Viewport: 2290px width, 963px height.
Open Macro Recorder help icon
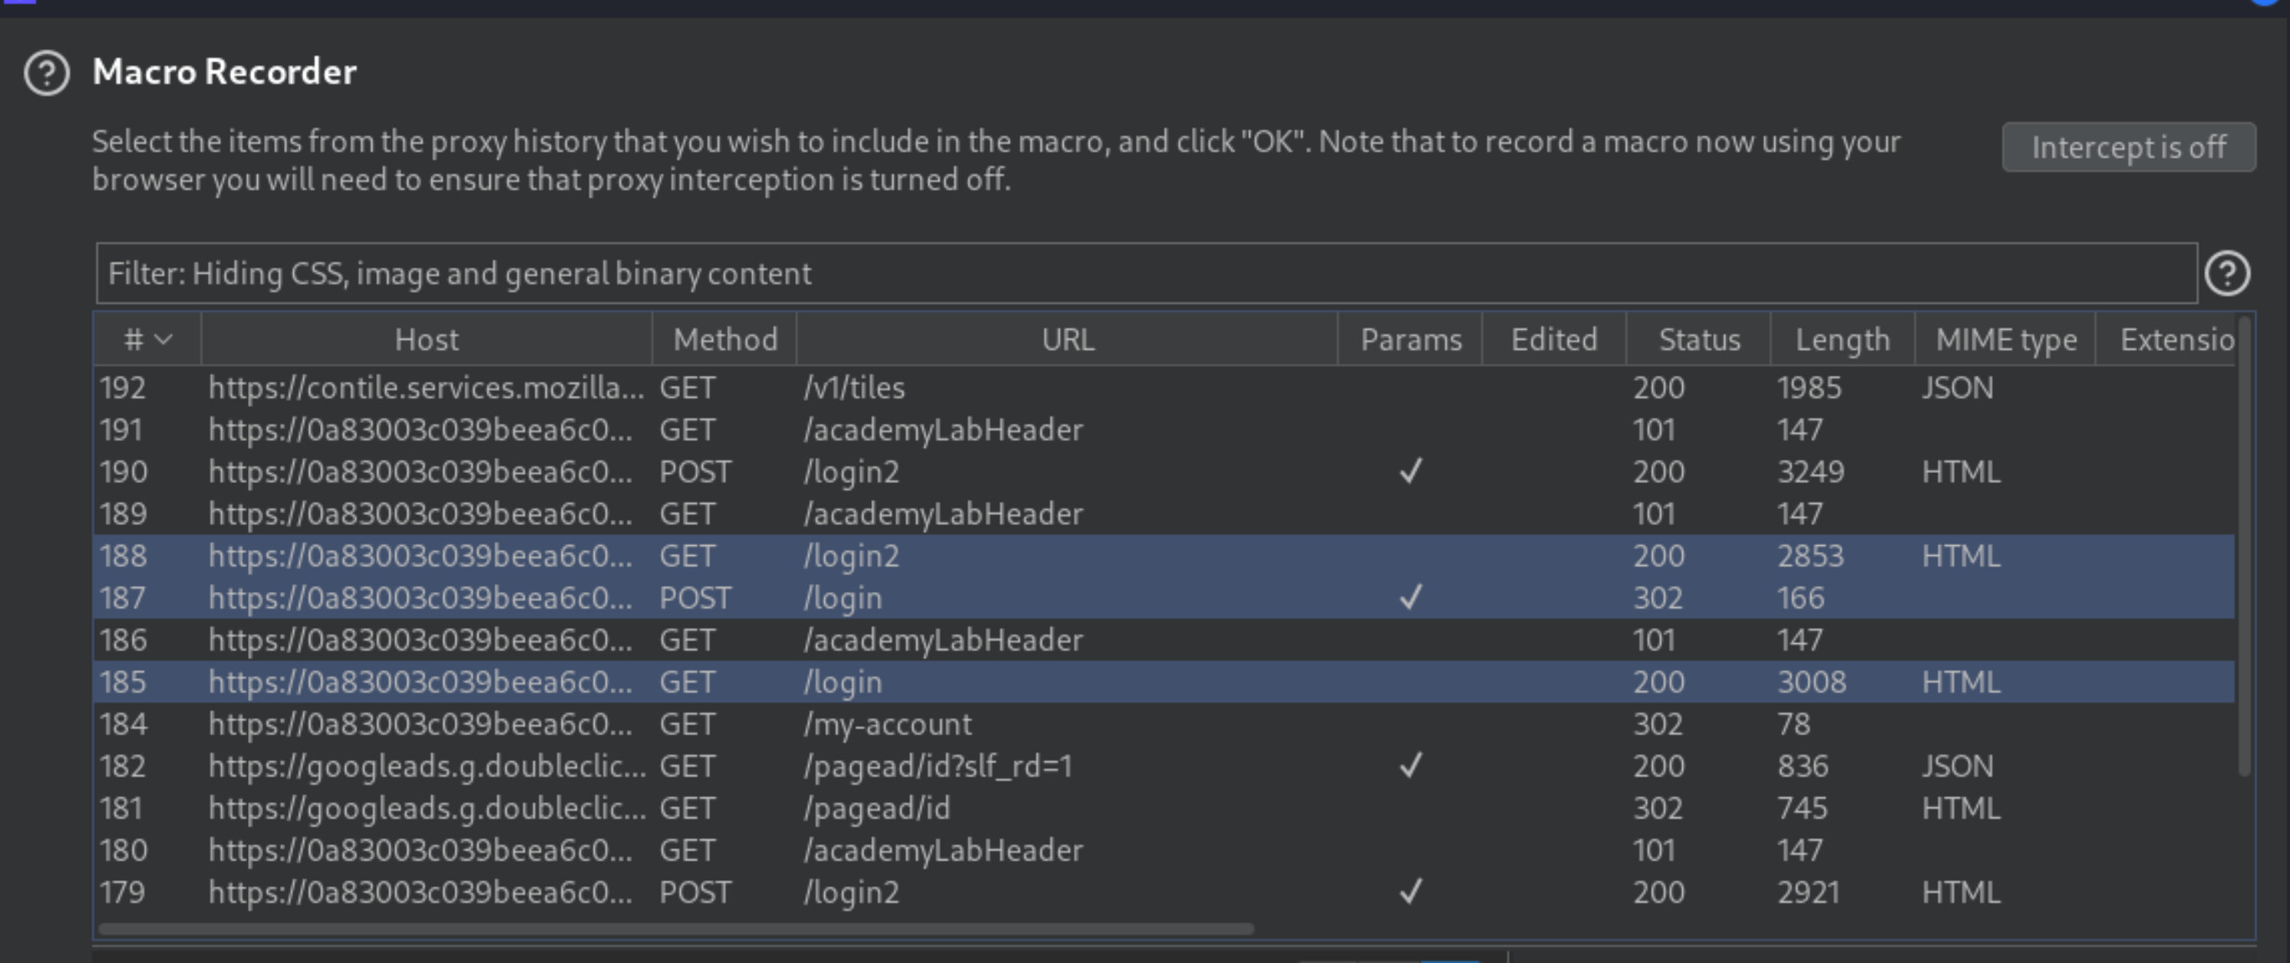pos(46,73)
